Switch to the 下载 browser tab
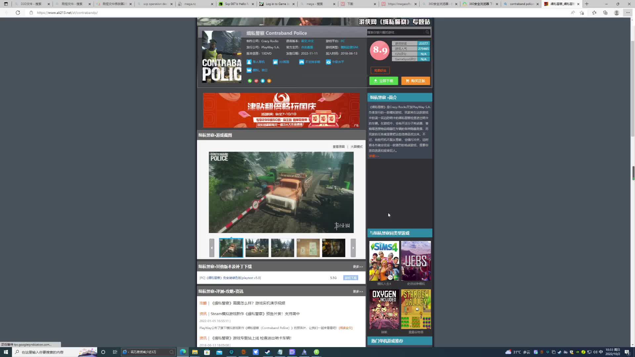The height and width of the screenshot is (357, 635). click(x=359, y=4)
